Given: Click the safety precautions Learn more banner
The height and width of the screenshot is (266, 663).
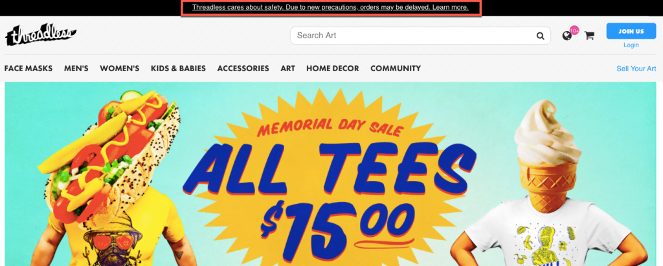Looking at the screenshot, I should [x=330, y=8].
